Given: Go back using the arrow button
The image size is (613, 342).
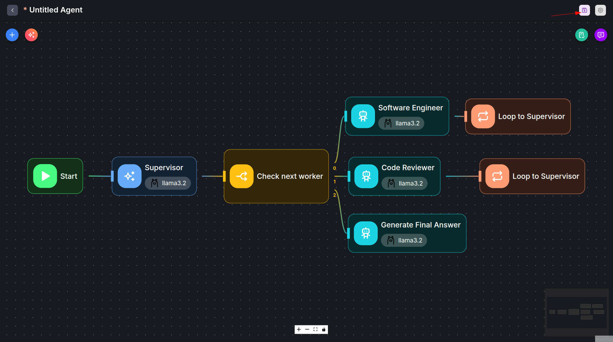Looking at the screenshot, I should coord(12,10).
